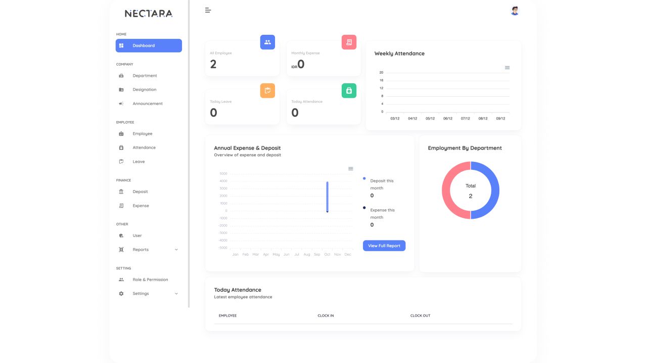Image resolution: width=647 pixels, height=363 pixels.
Task: Click the Today Attendance table heading
Action: pyautogui.click(x=238, y=290)
